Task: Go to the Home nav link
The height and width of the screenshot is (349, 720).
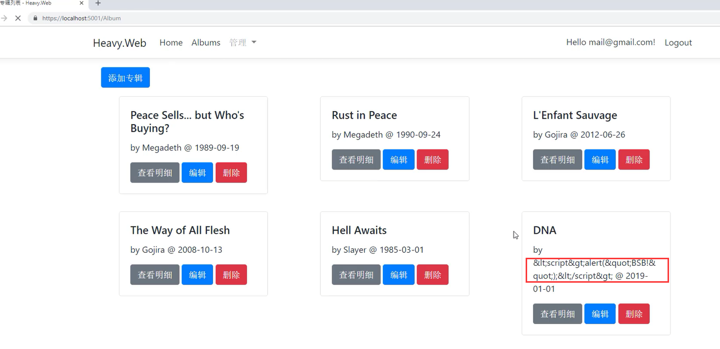Action: point(171,42)
